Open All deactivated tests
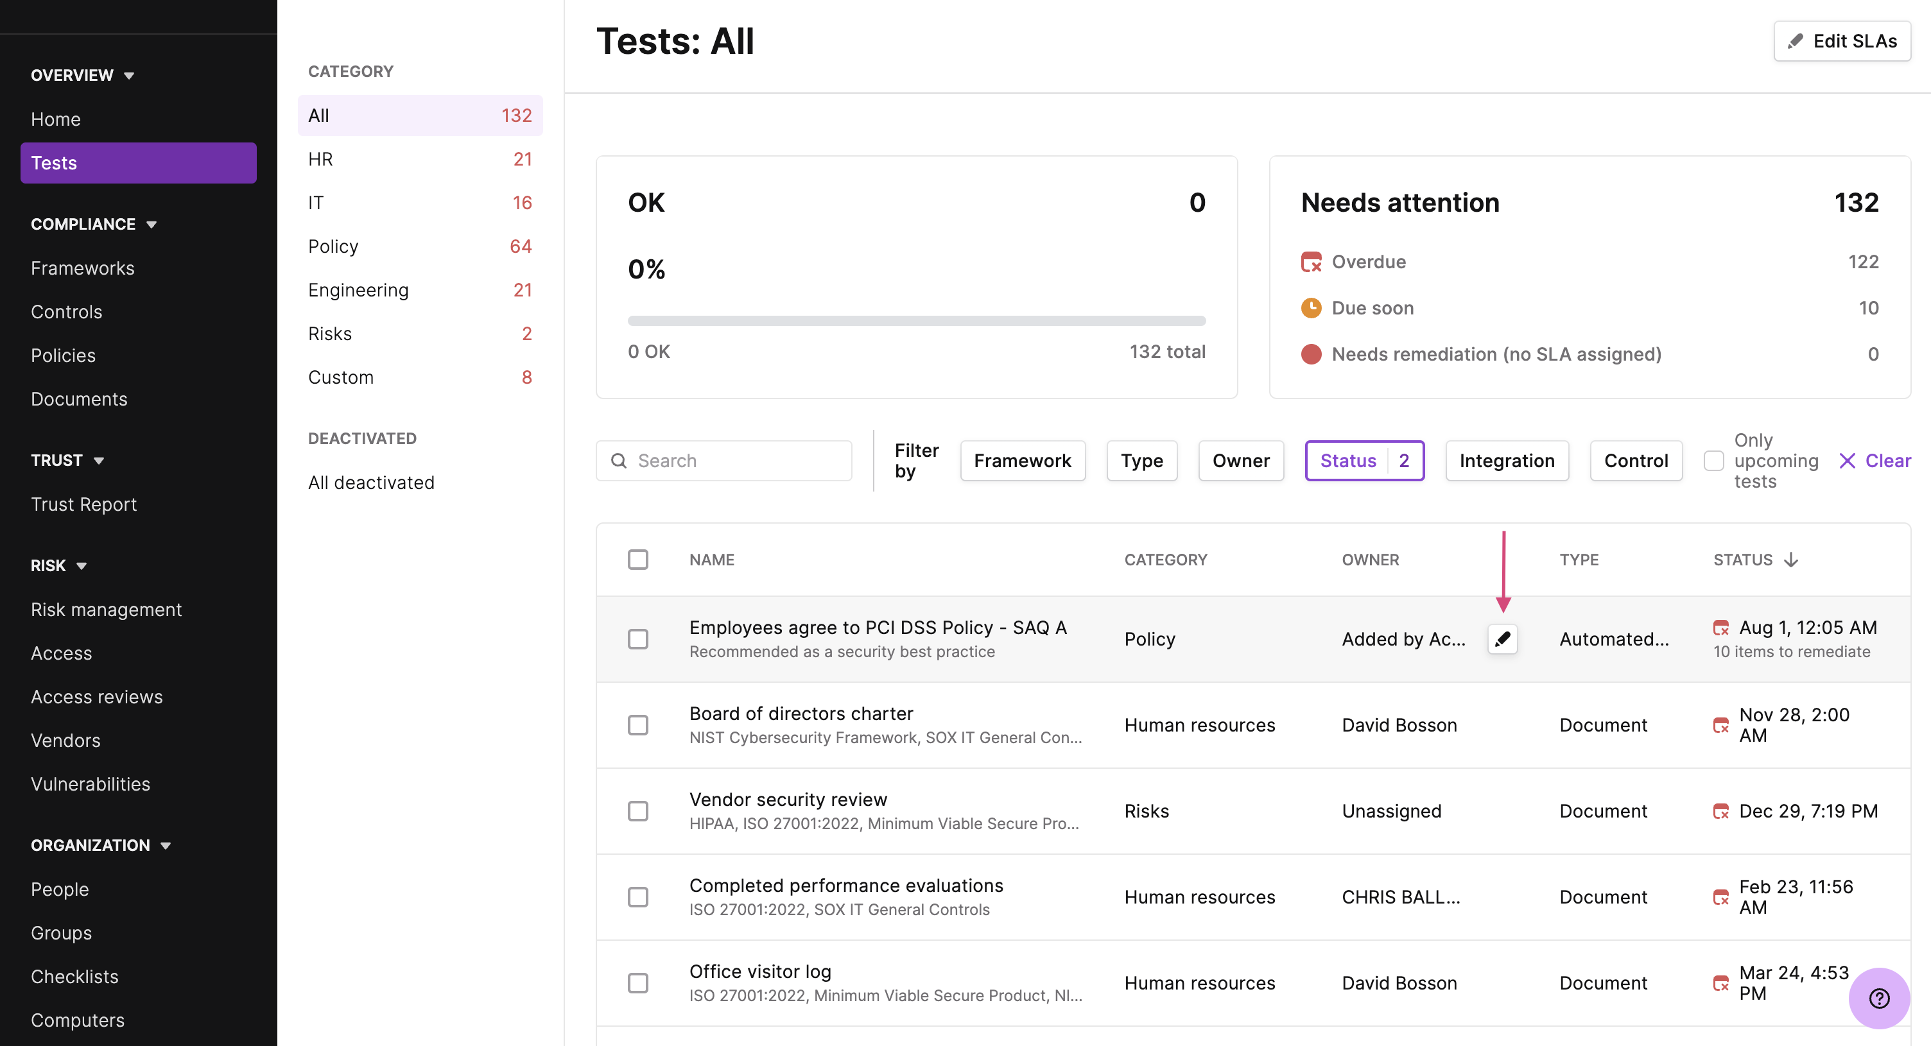 pyautogui.click(x=371, y=483)
